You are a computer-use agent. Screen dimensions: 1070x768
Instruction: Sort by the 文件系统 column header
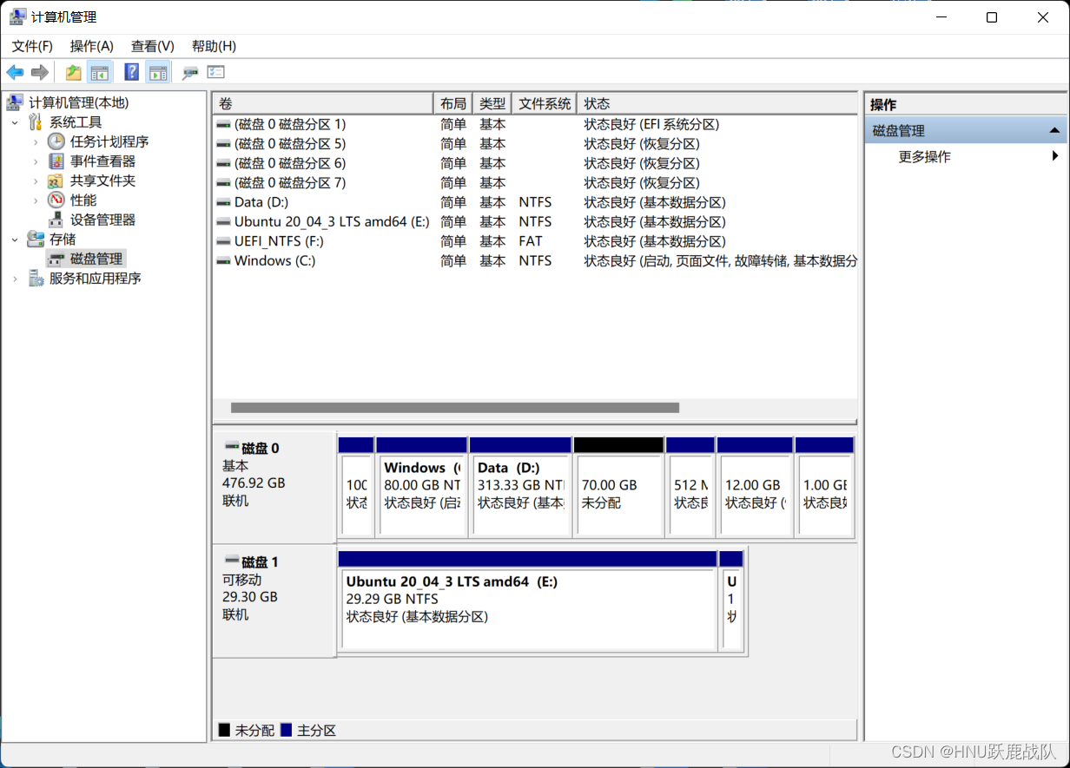point(545,103)
